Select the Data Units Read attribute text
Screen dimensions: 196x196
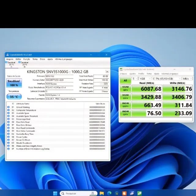pos(23,122)
